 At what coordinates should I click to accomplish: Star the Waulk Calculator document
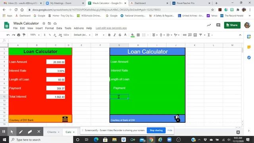(x=44, y=23)
